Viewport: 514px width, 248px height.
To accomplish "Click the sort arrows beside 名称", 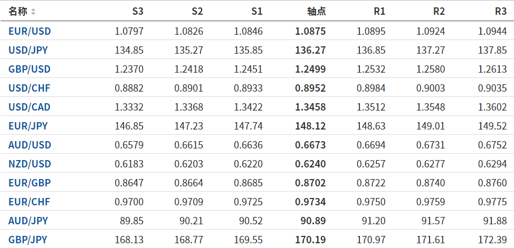I will 33,11.
